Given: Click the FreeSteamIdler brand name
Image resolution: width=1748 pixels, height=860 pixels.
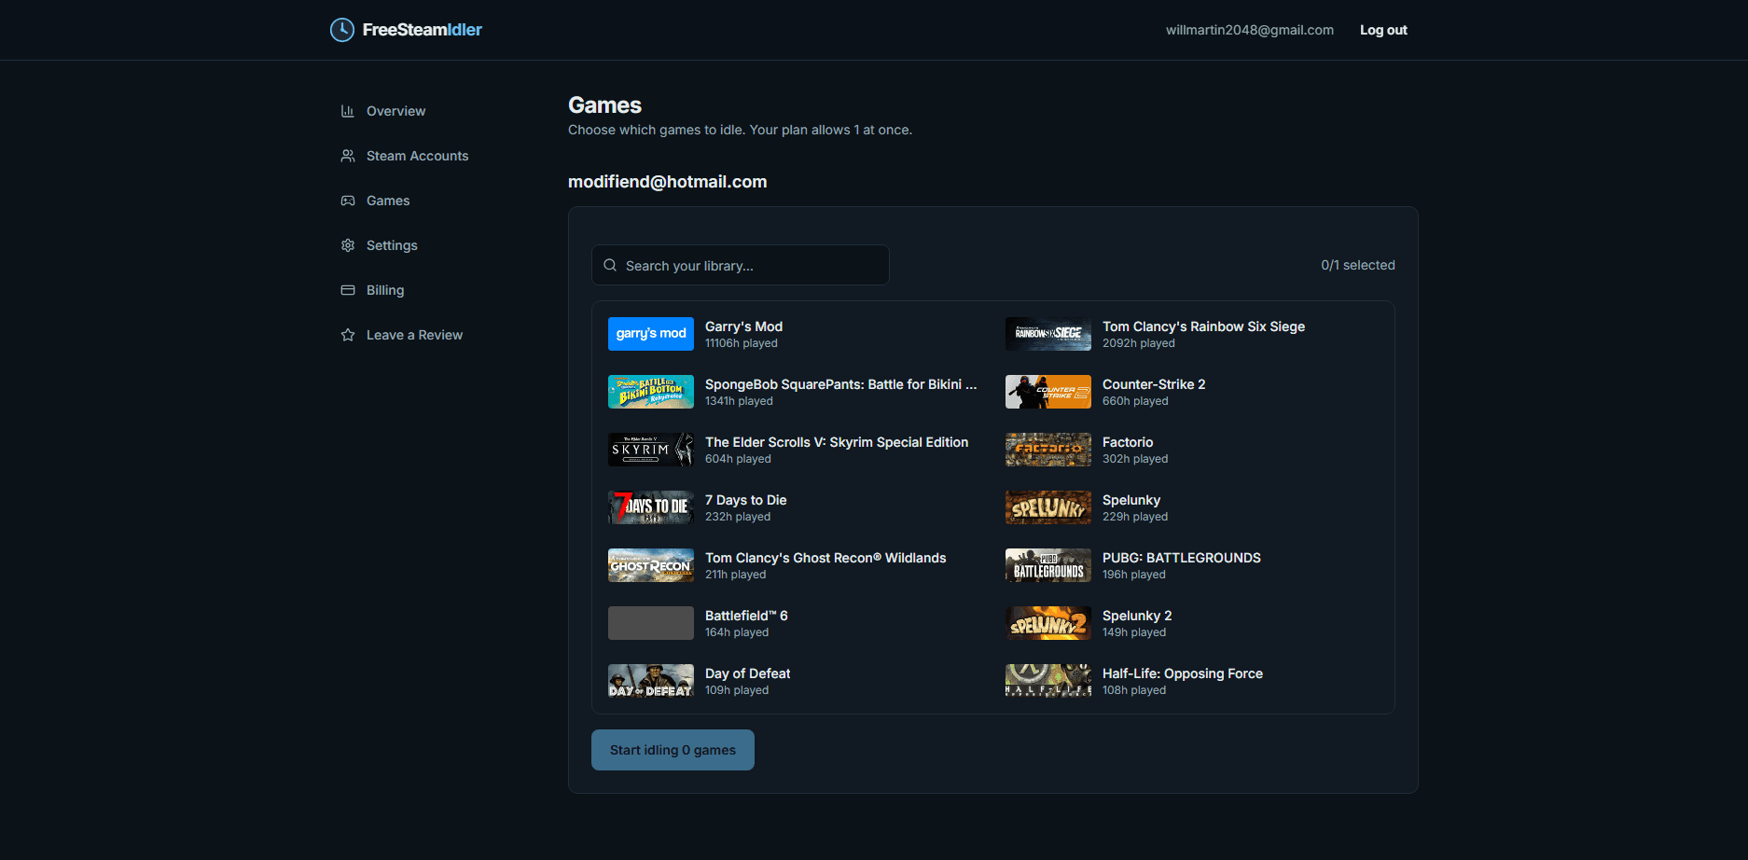Looking at the screenshot, I should point(422,30).
